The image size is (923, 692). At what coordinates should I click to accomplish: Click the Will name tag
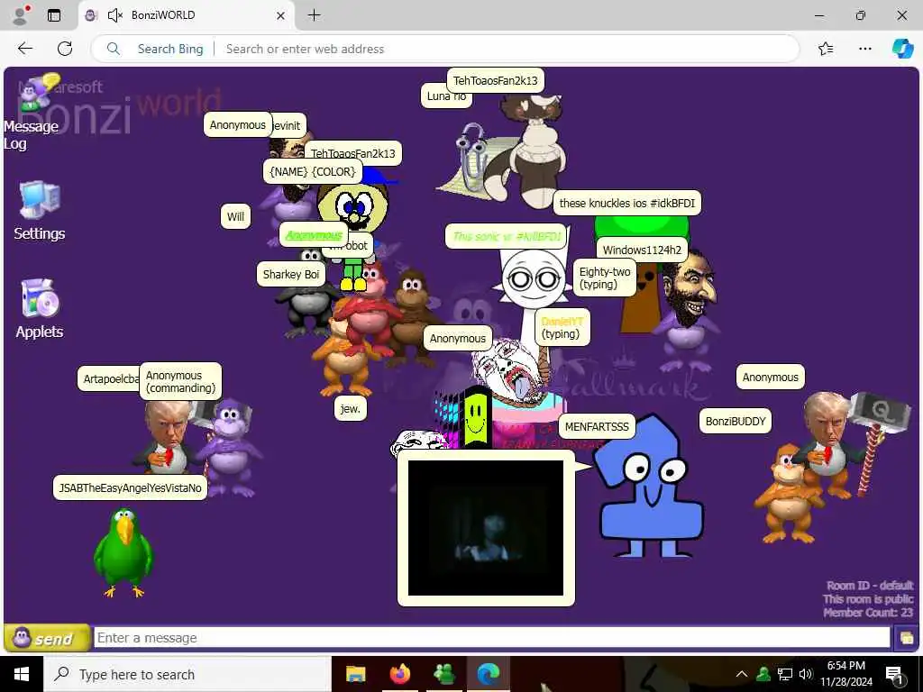coord(235,216)
